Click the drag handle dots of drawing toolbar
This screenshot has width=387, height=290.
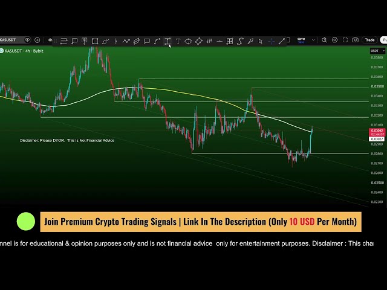coord(55,41)
